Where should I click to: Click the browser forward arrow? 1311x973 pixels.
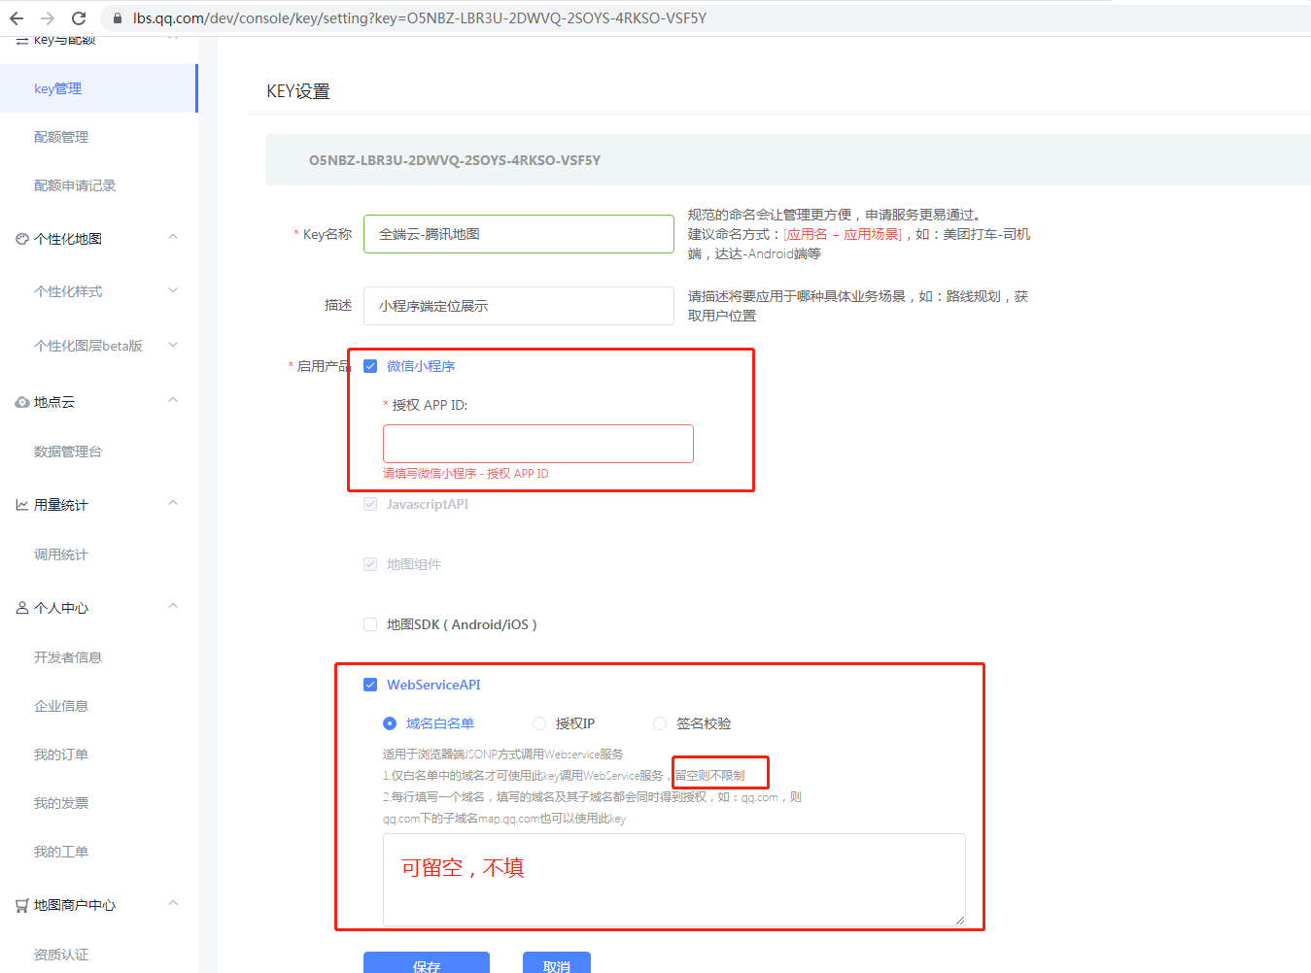(48, 18)
